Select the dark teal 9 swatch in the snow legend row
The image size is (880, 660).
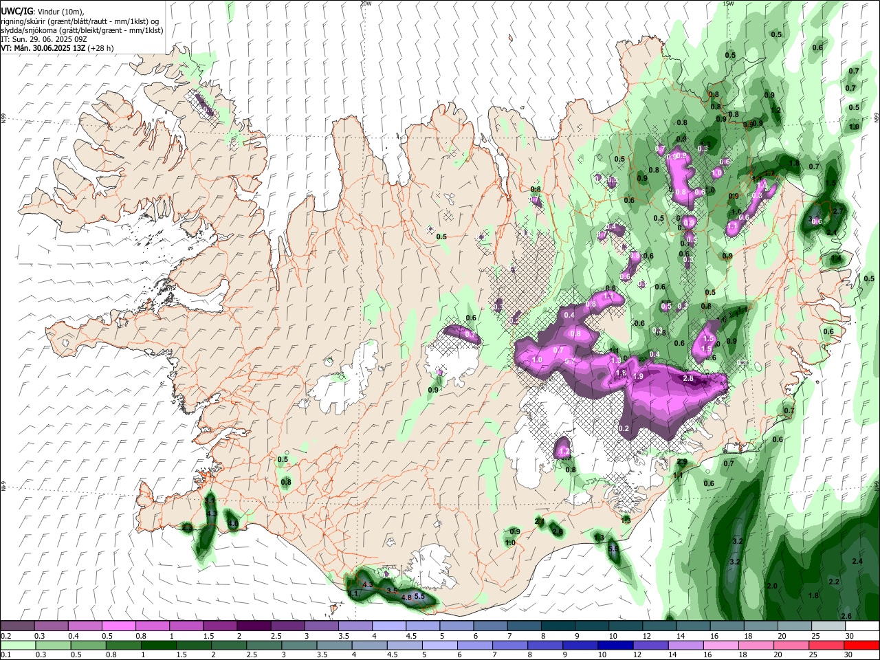pyautogui.click(x=591, y=626)
